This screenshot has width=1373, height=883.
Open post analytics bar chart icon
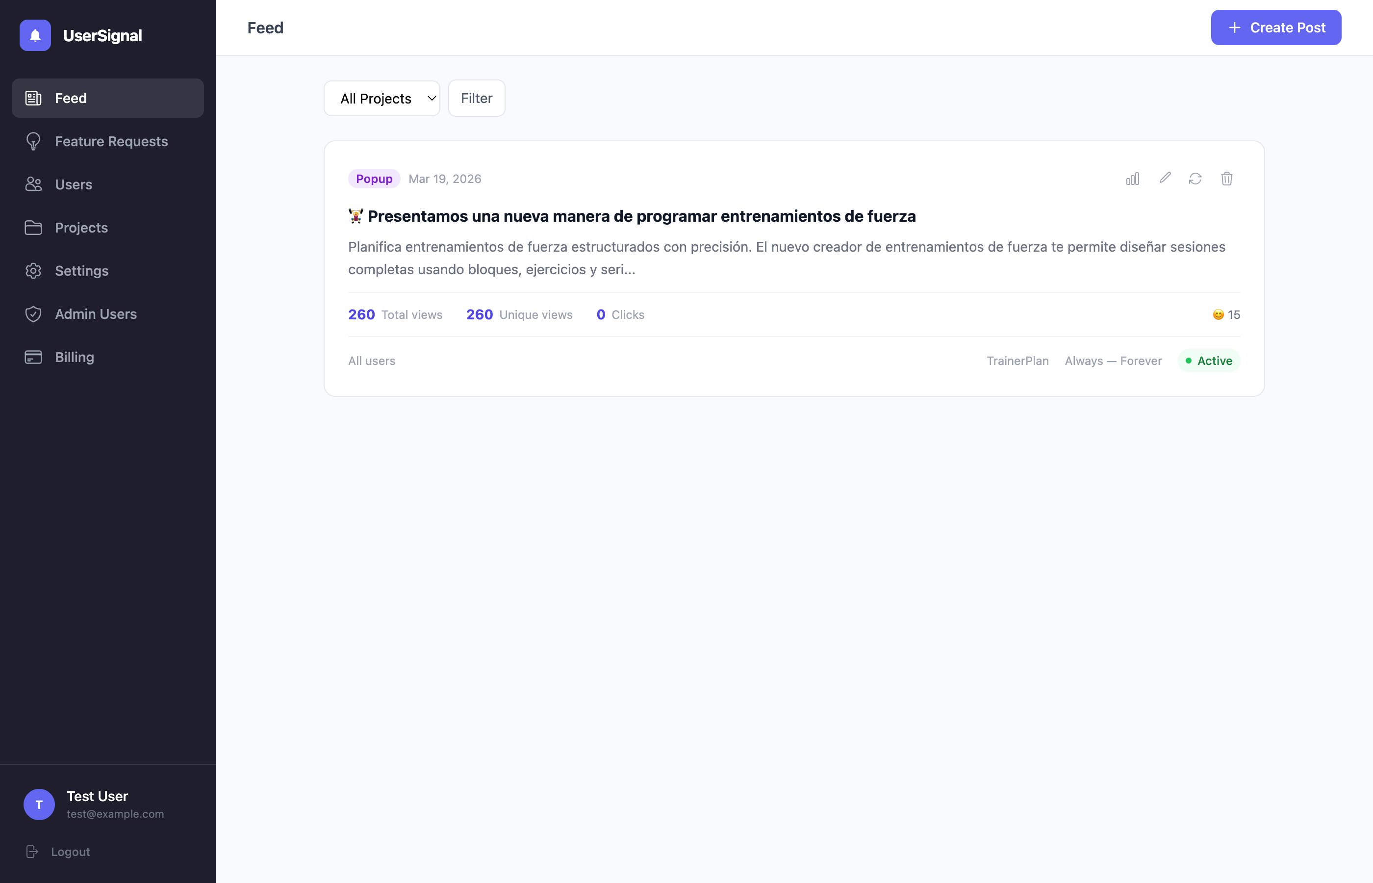(x=1132, y=179)
